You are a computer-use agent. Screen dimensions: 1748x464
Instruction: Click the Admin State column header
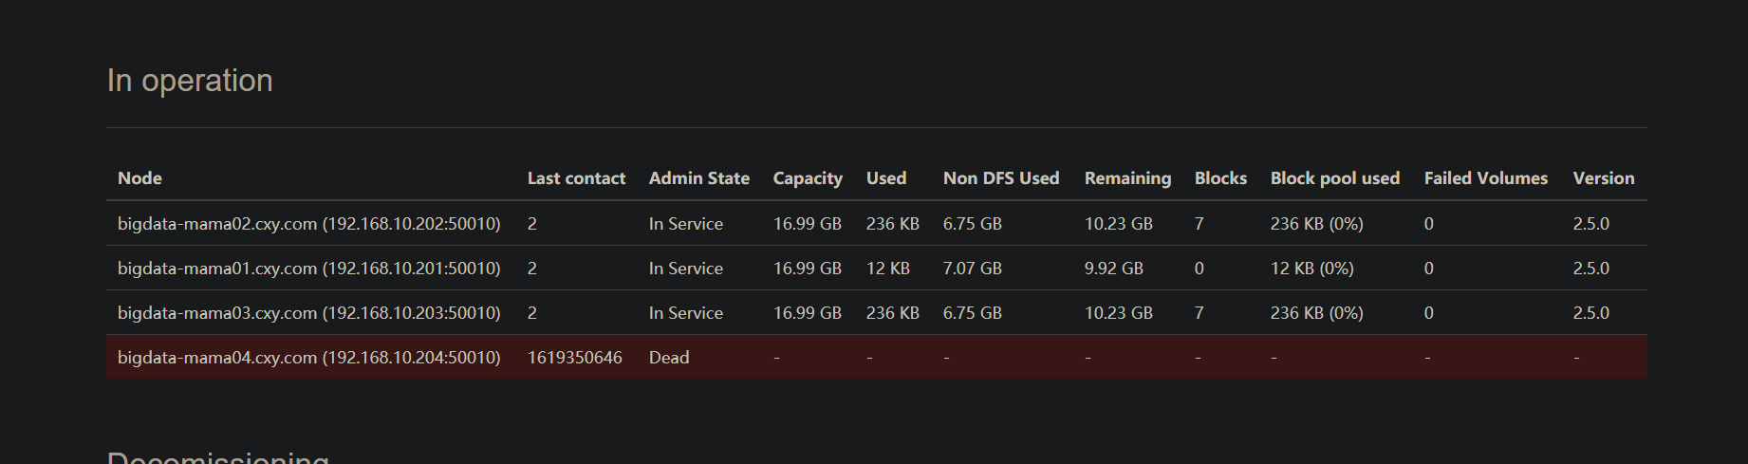tap(698, 178)
